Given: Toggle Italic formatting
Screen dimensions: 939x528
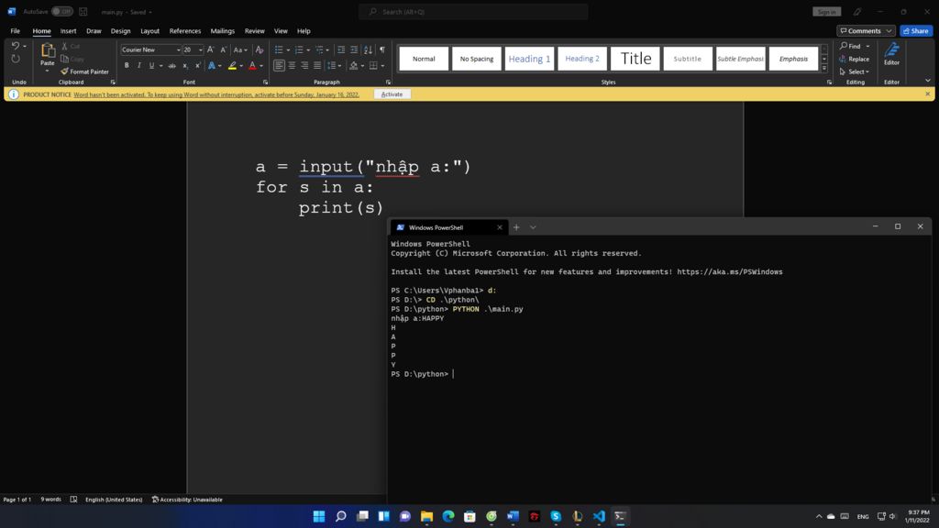Looking at the screenshot, I should (139, 65).
